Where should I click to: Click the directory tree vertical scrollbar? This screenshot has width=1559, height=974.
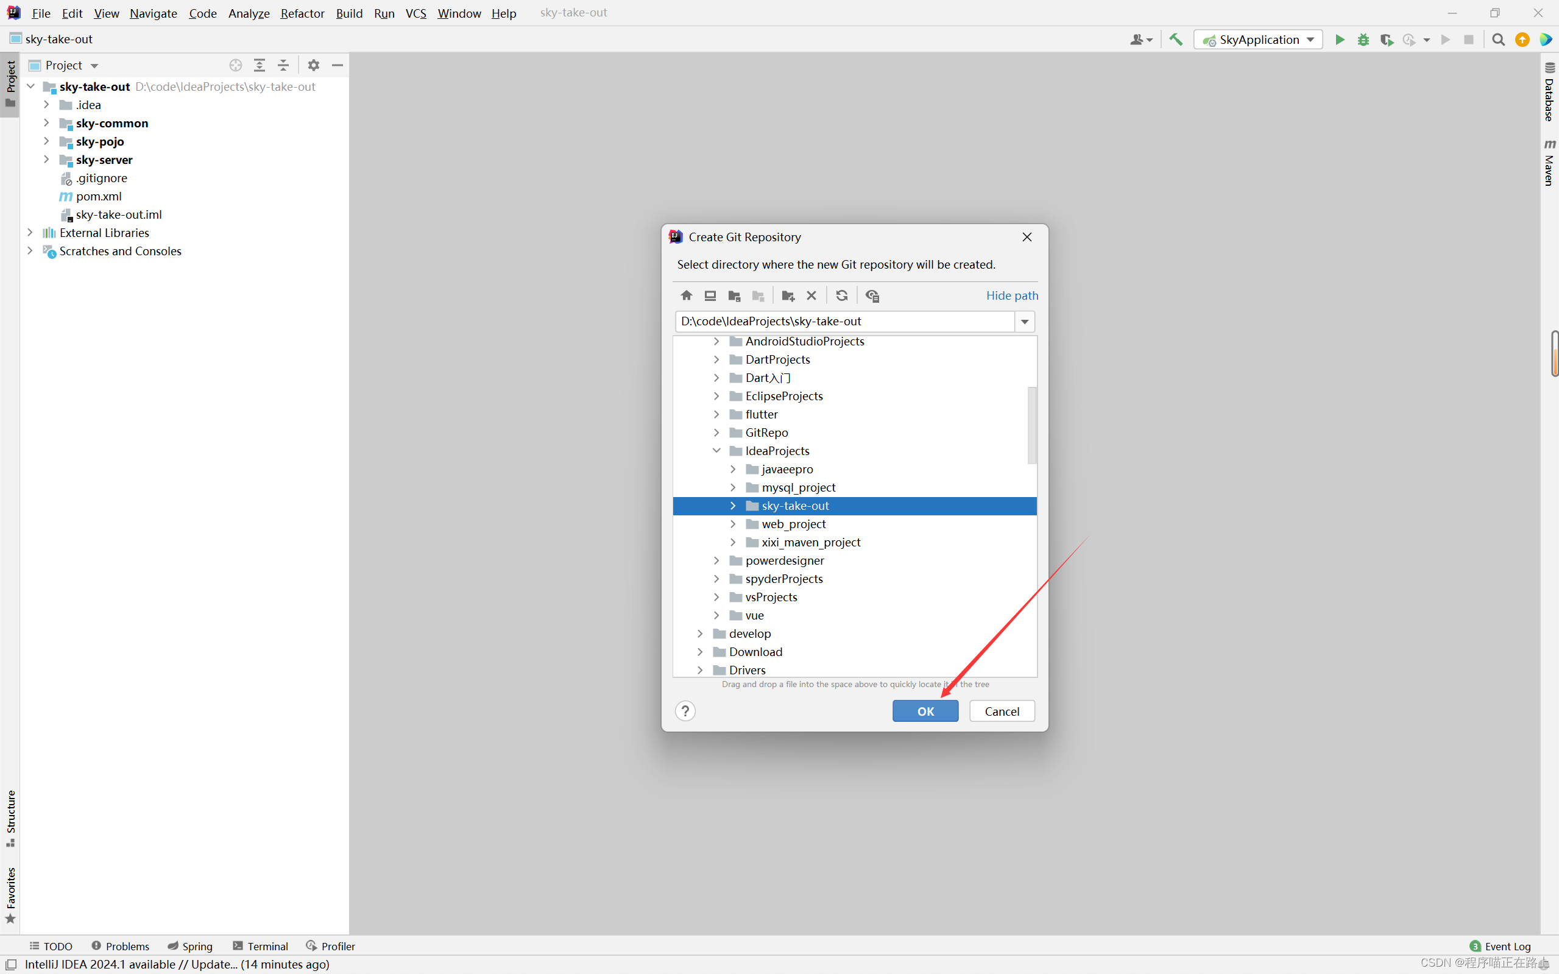point(1031,425)
